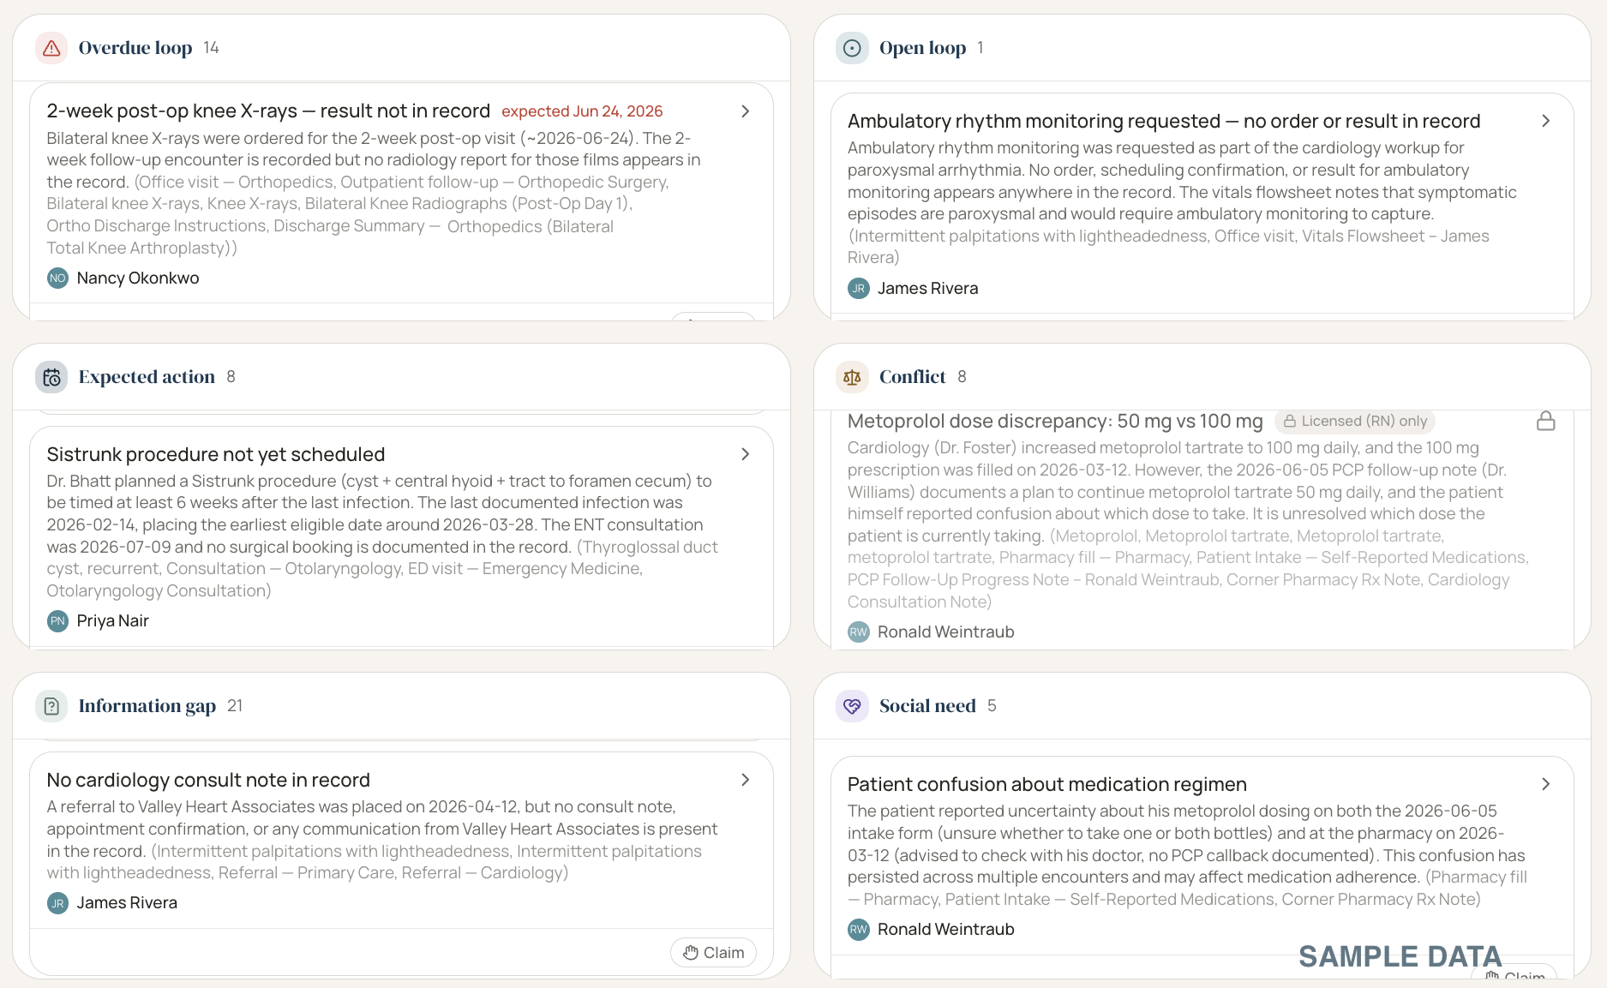This screenshot has height=988, width=1607.
Task: Click the Information gap question icon
Action: [x=51, y=706]
